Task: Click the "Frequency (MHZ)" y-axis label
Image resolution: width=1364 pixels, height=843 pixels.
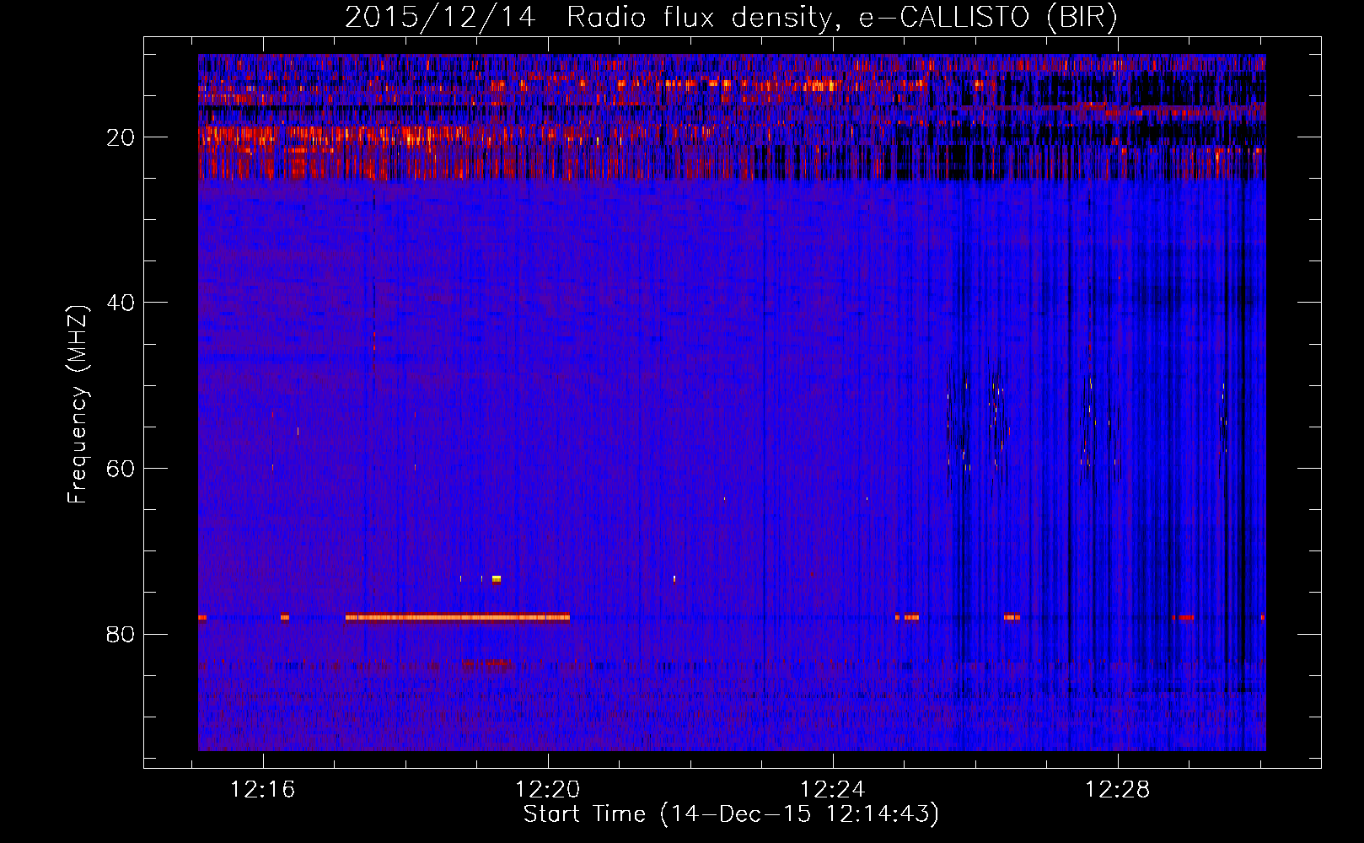Action: tap(78, 405)
